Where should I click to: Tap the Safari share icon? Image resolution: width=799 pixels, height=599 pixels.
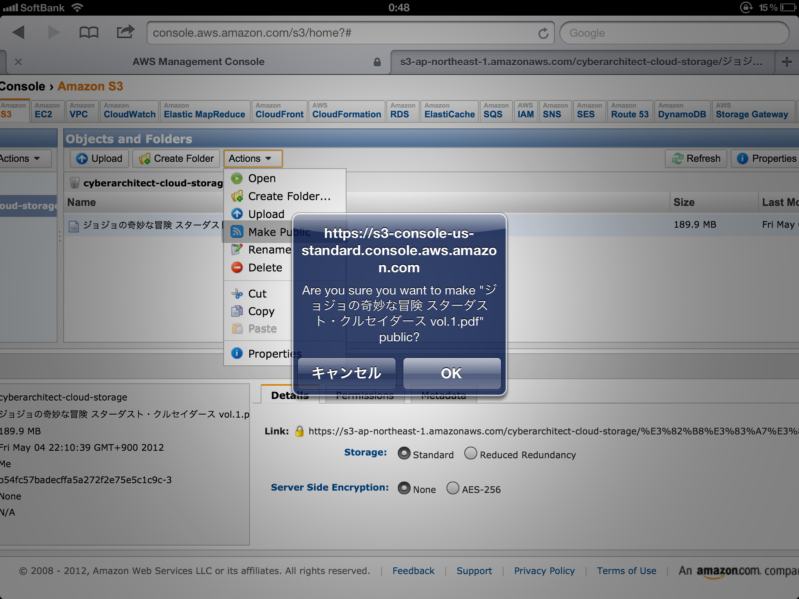click(x=126, y=32)
